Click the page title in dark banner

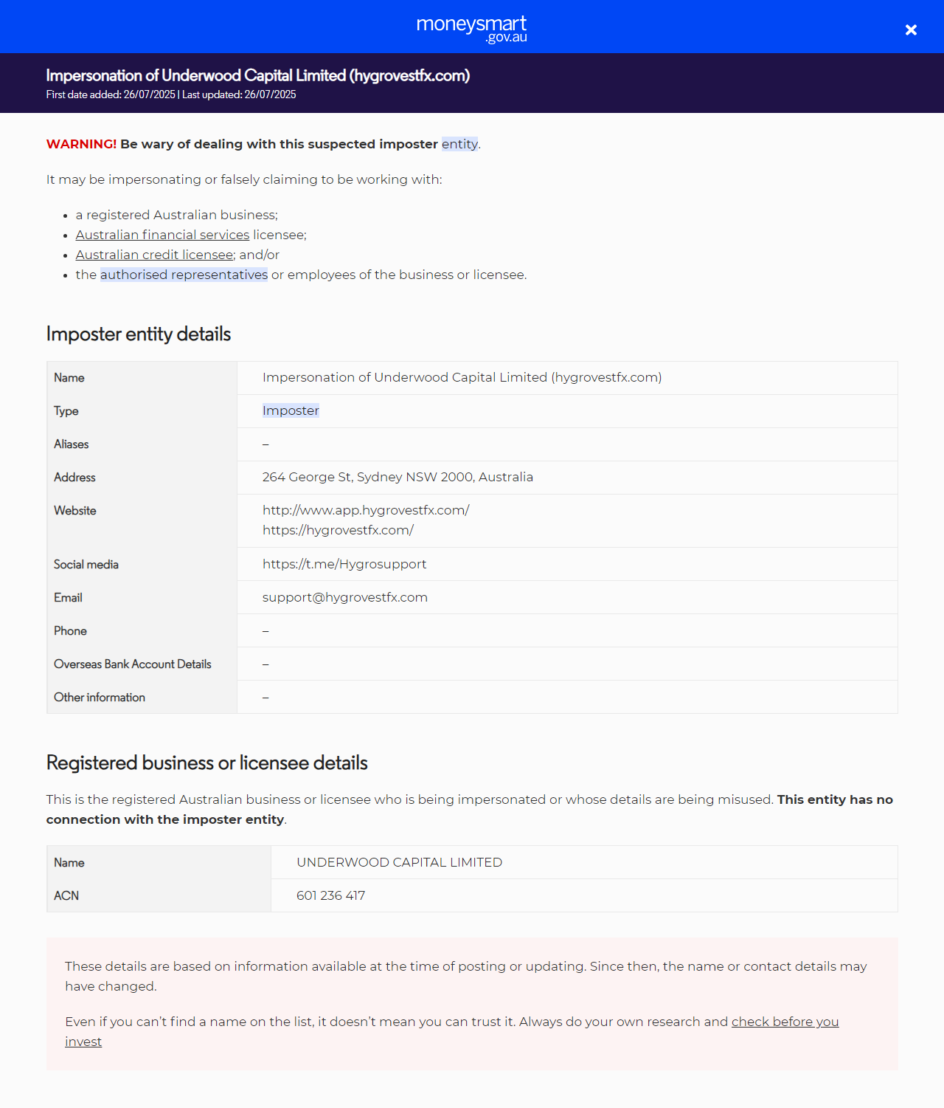(258, 75)
